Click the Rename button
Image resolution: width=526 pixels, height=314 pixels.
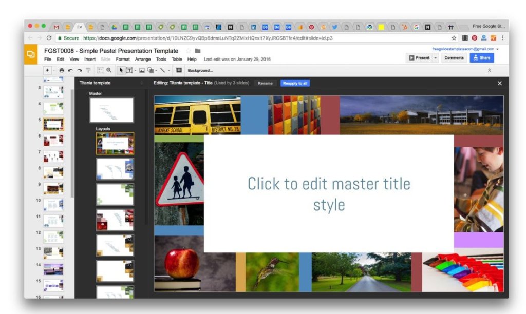[265, 83]
